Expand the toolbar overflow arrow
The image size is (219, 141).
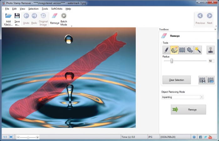point(72,26)
